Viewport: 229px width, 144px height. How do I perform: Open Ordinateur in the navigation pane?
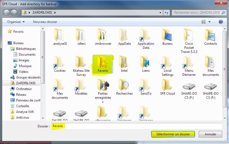click(x=21, y=89)
